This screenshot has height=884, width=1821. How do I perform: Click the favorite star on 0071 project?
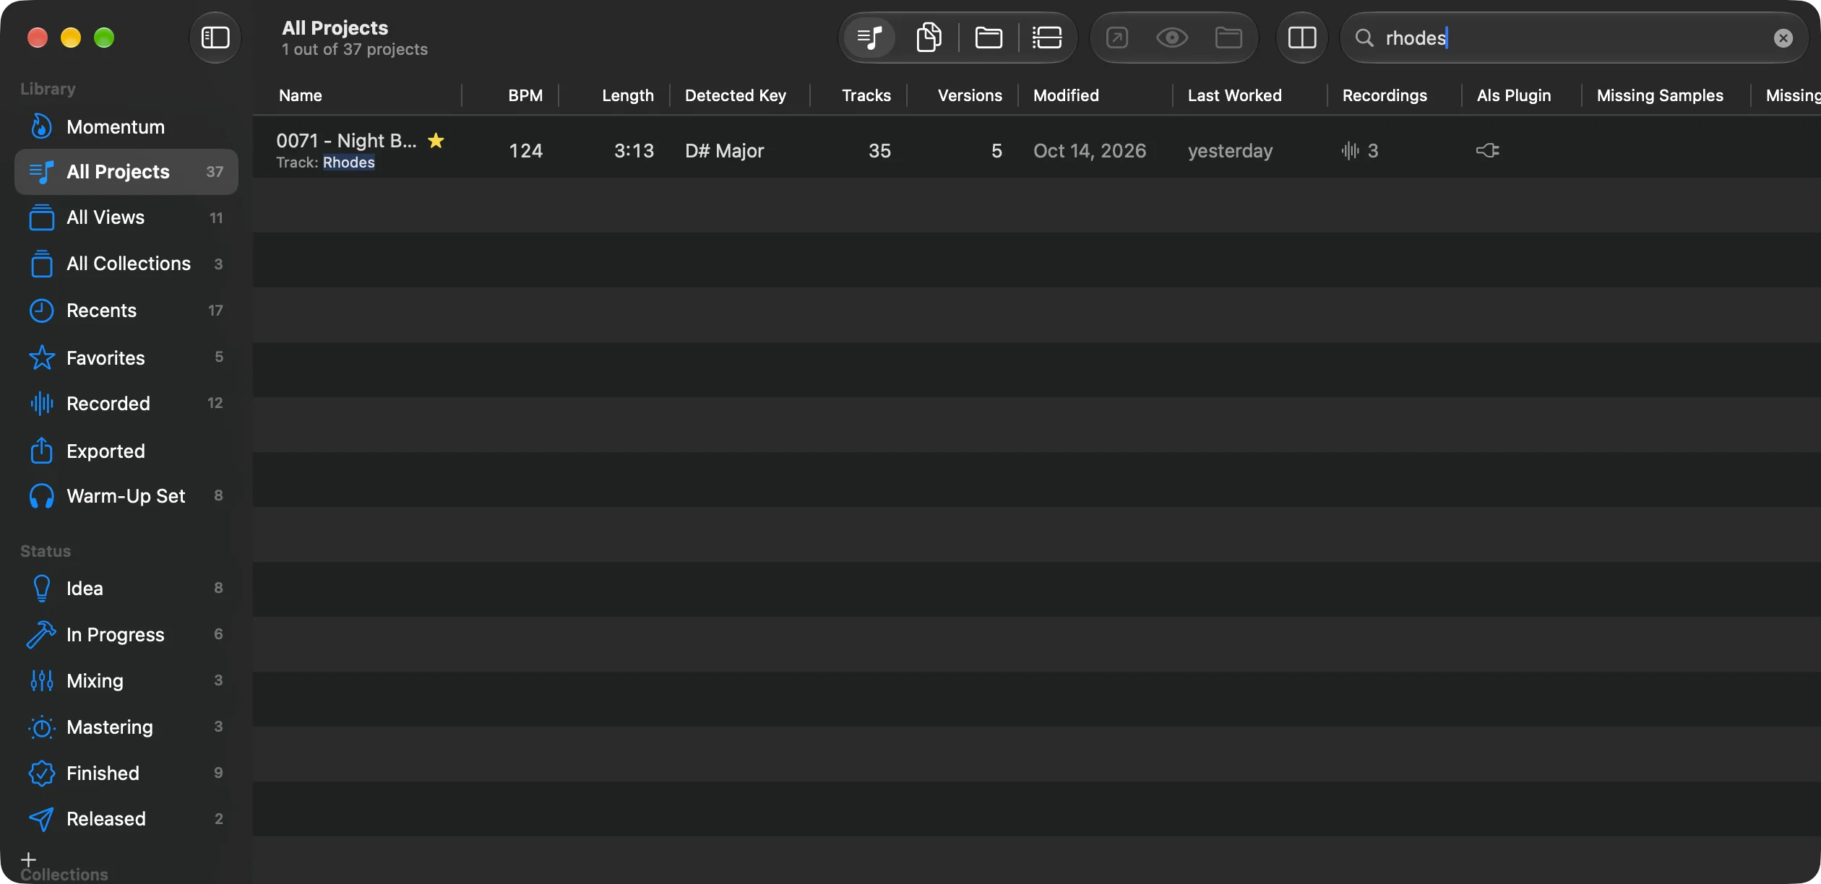436,140
